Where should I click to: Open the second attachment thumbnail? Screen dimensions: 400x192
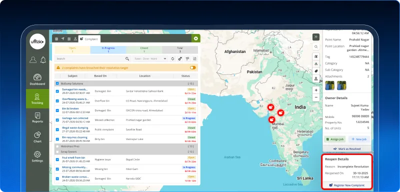341,85
